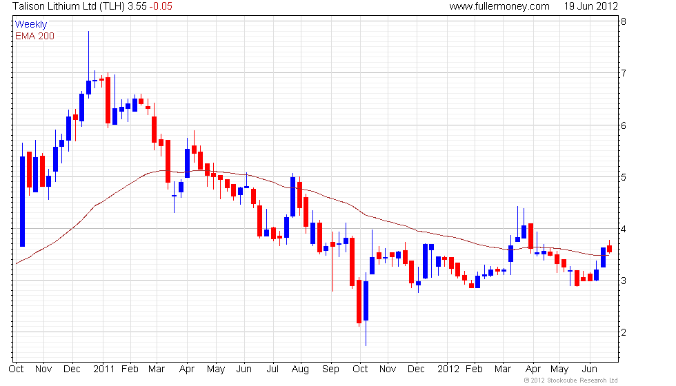Select the EMA 200 legend label

[34, 36]
